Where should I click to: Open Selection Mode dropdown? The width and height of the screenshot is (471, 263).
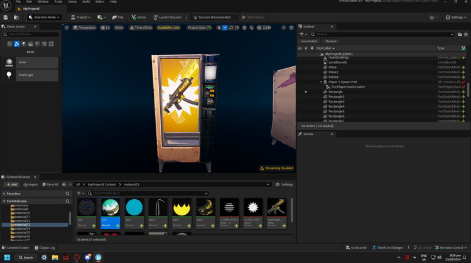[x=45, y=18]
